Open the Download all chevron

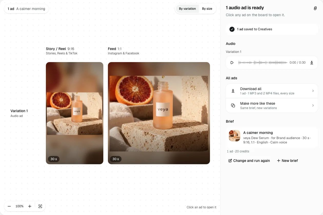click(x=313, y=91)
